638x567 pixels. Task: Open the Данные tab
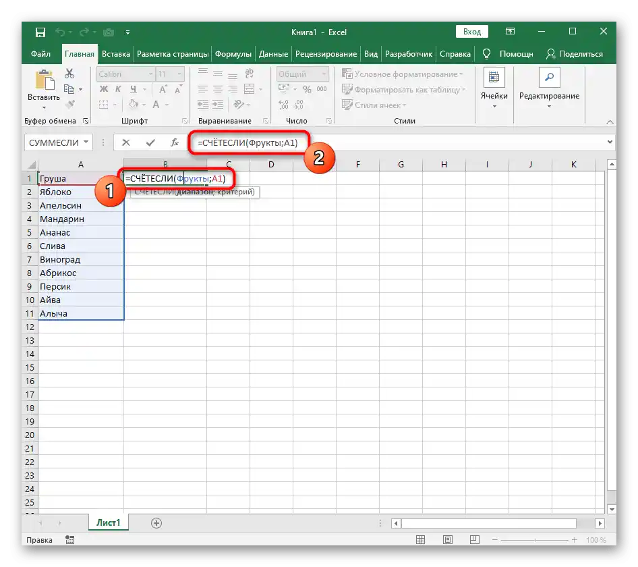coord(273,54)
